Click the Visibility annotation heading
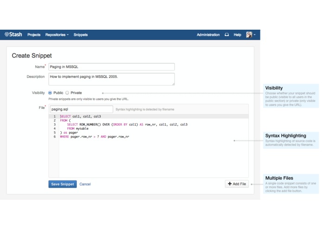The image size is (322, 229). [x=274, y=88]
